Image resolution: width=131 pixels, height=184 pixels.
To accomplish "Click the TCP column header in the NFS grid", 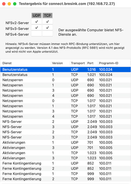I will [x=47, y=15].
